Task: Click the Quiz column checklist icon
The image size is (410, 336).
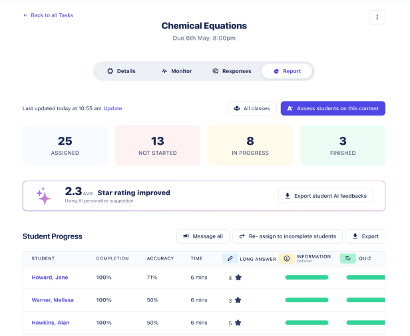Action: [348, 258]
